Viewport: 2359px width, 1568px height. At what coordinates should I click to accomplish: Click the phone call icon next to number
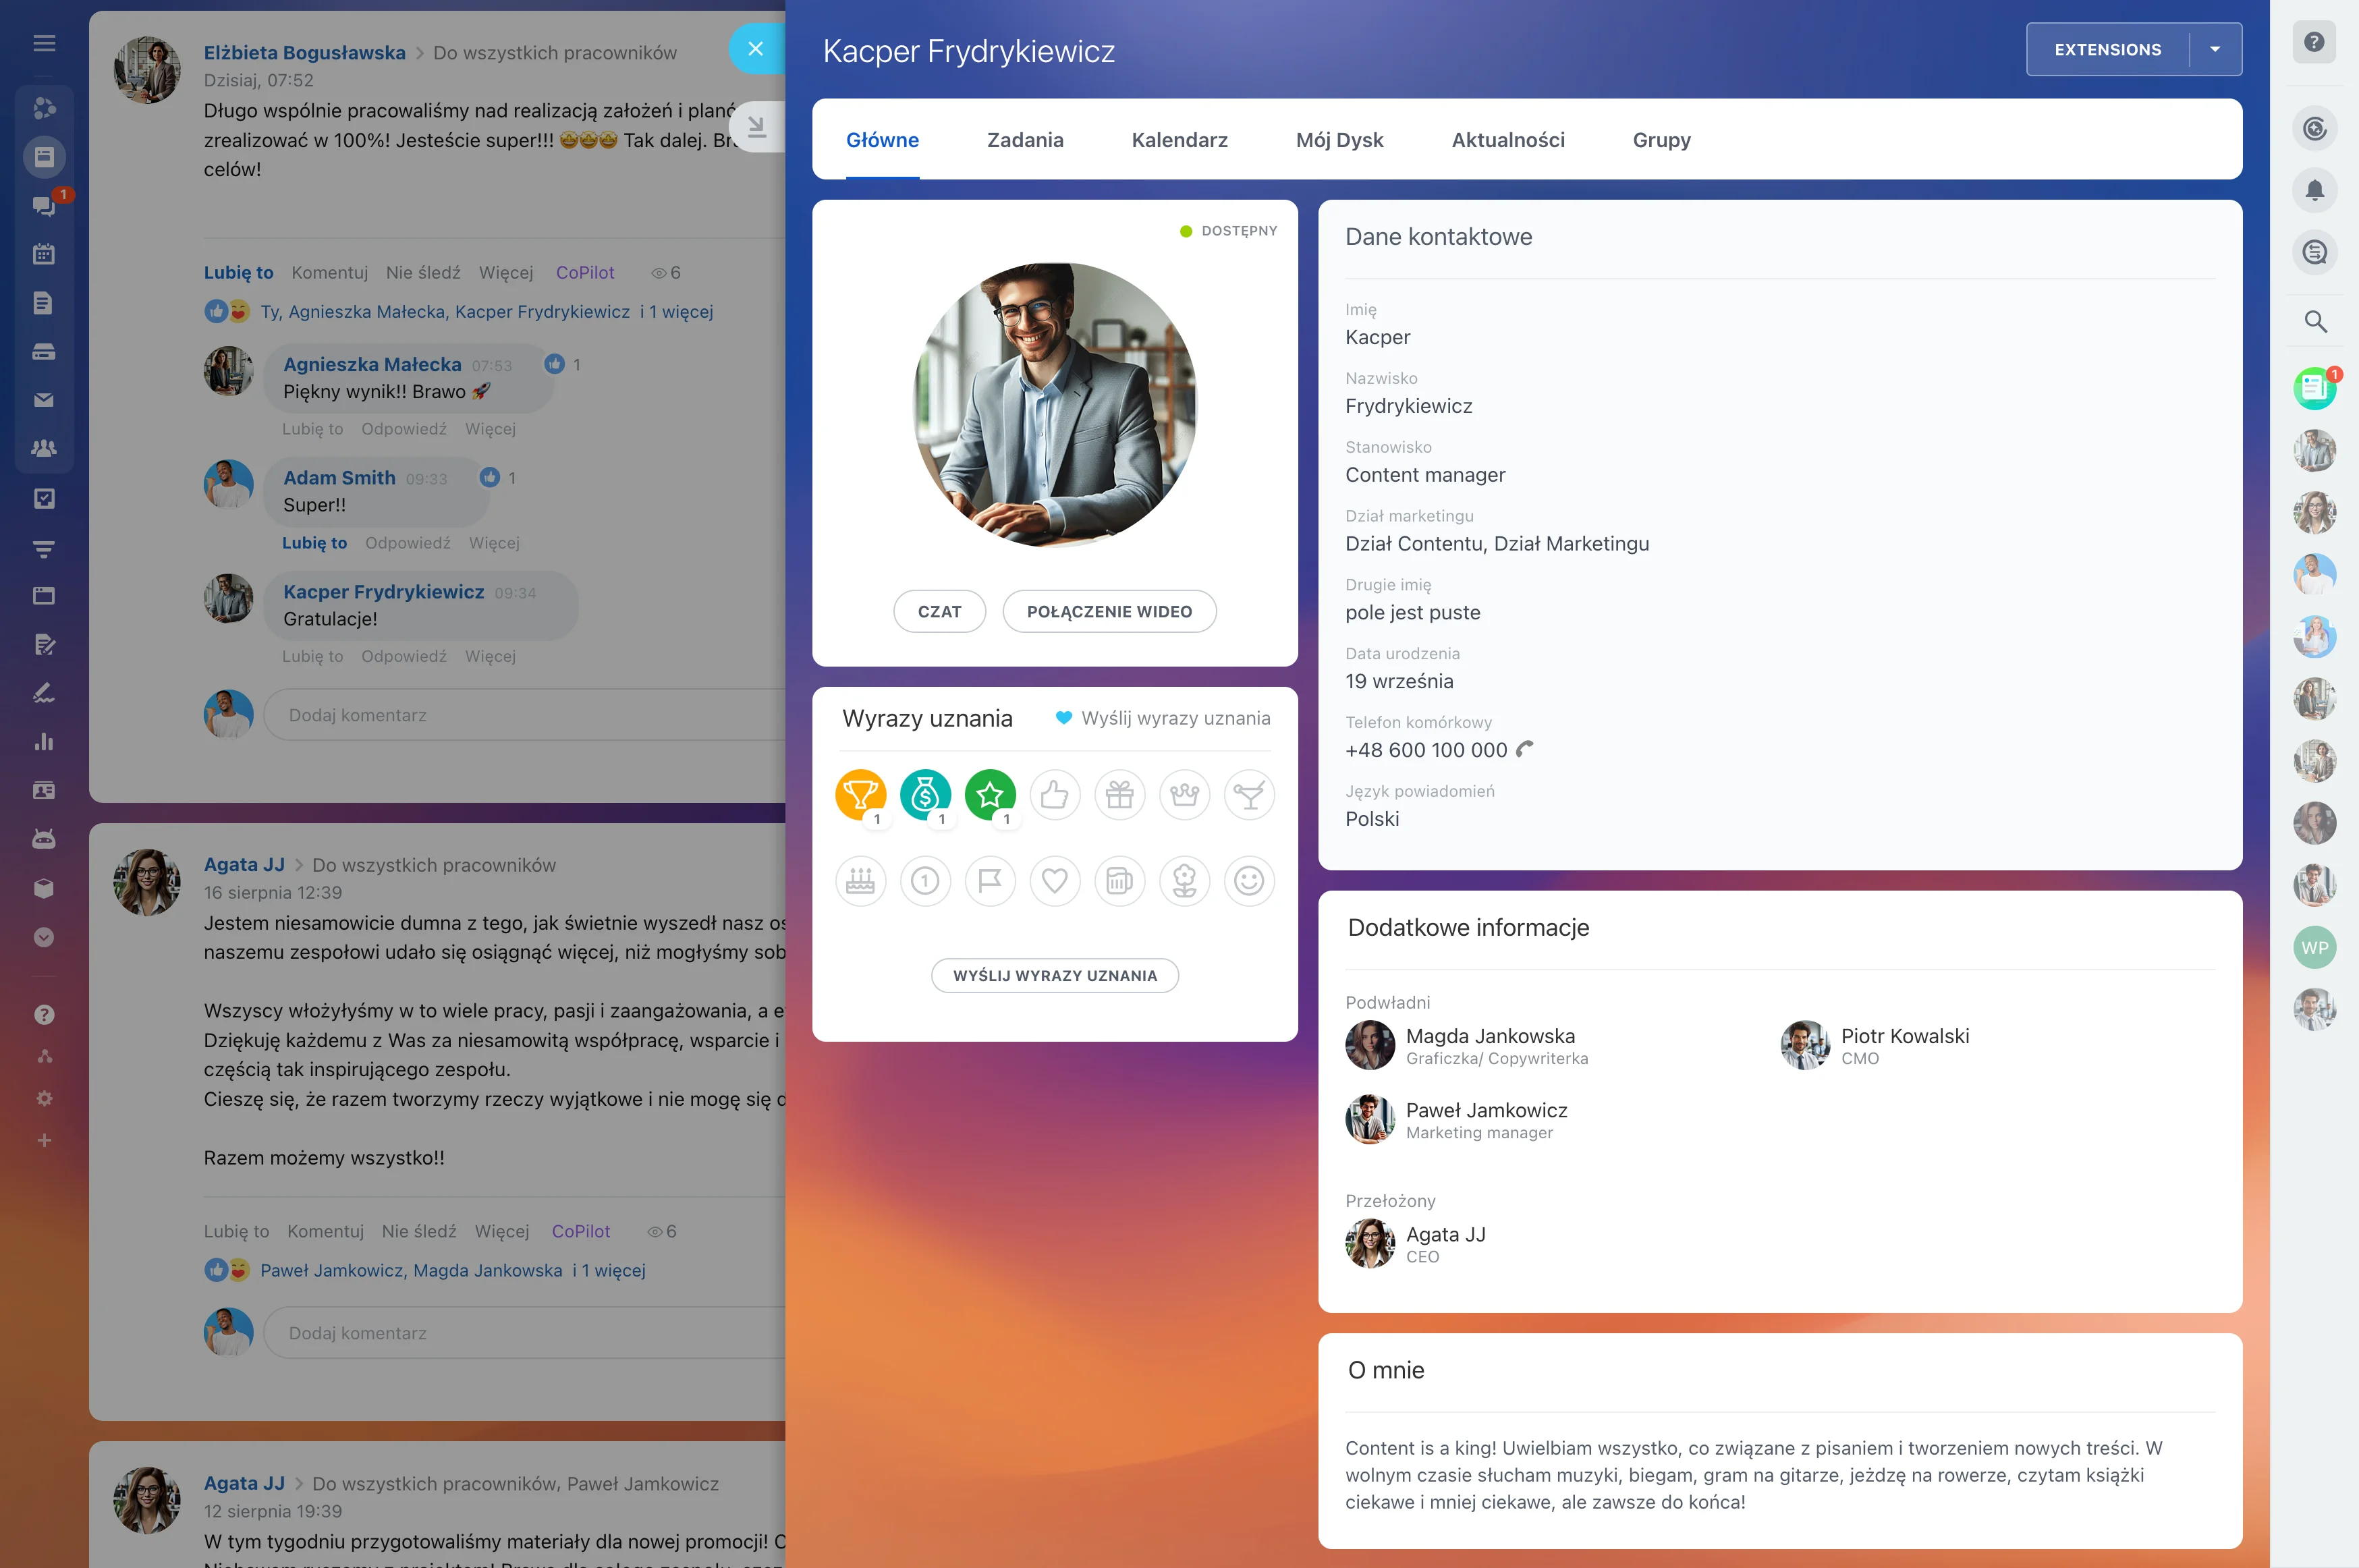(1524, 749)
